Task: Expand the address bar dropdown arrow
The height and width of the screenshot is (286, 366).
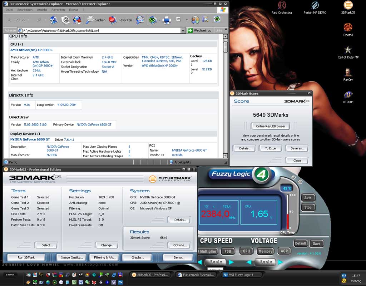Action: pos(183,30)
